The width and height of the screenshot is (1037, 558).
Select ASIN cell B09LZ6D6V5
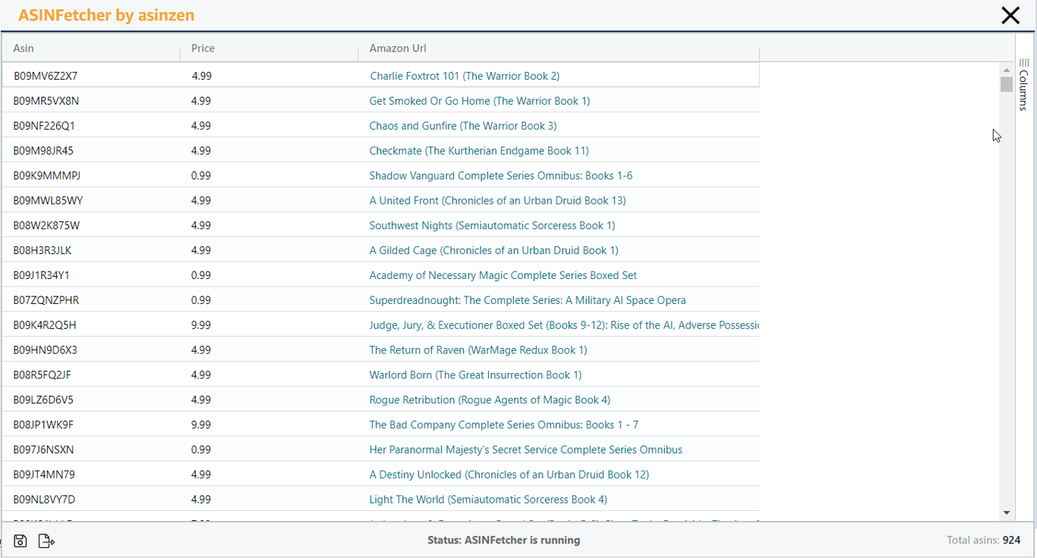43,400
